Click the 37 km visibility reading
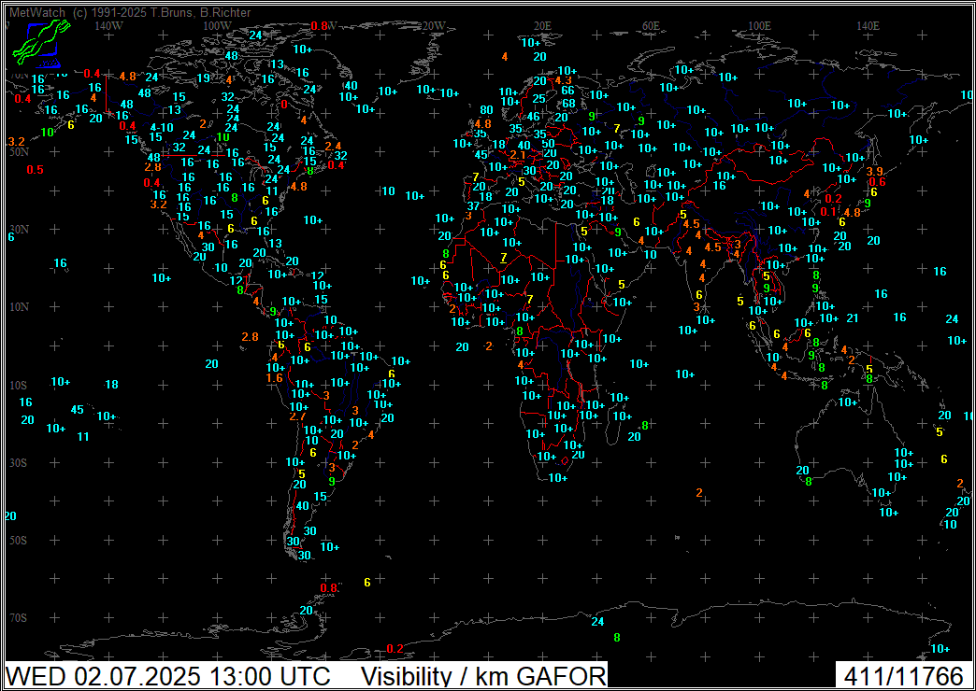The width and height of the screenshot is (976, 691). 474,205
